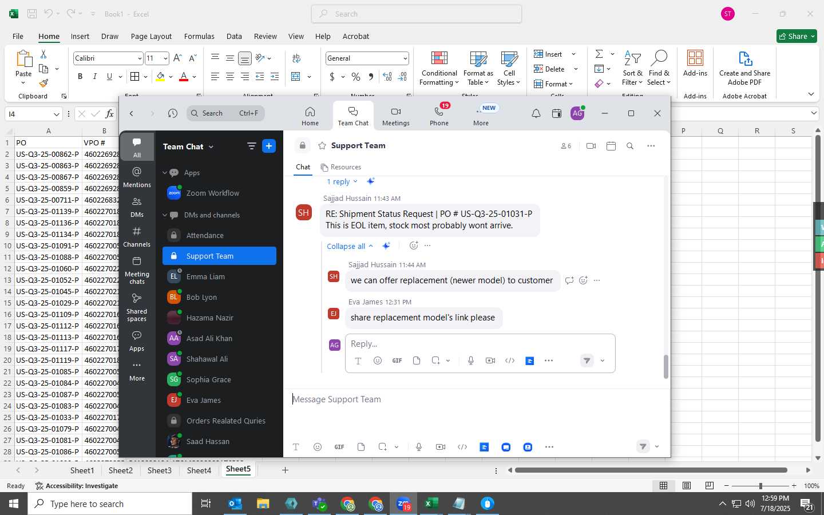The image size is (824, 515).
Task: Start video meeting with Support Team
Action: (x=591, y=146)
